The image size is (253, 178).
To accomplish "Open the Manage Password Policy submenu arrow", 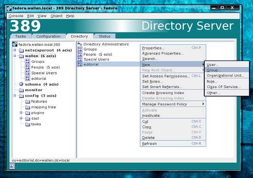I will tap(203, 104).
